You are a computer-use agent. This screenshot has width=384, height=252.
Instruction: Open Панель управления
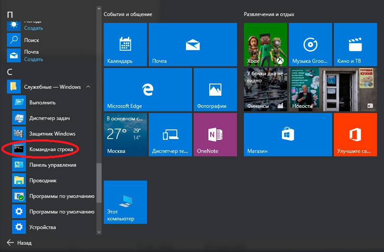tap(52, 165)
